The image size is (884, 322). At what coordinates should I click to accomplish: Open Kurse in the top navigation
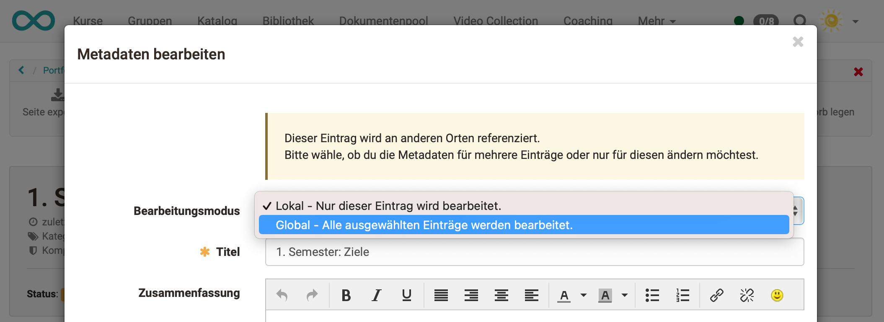(88, 21)
